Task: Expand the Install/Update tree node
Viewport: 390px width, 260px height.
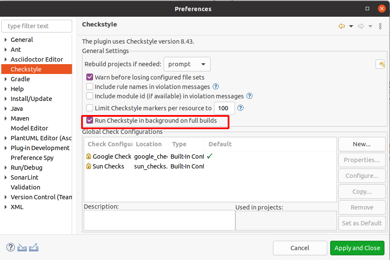Action: pyautogui.click(x=6, y=99)
